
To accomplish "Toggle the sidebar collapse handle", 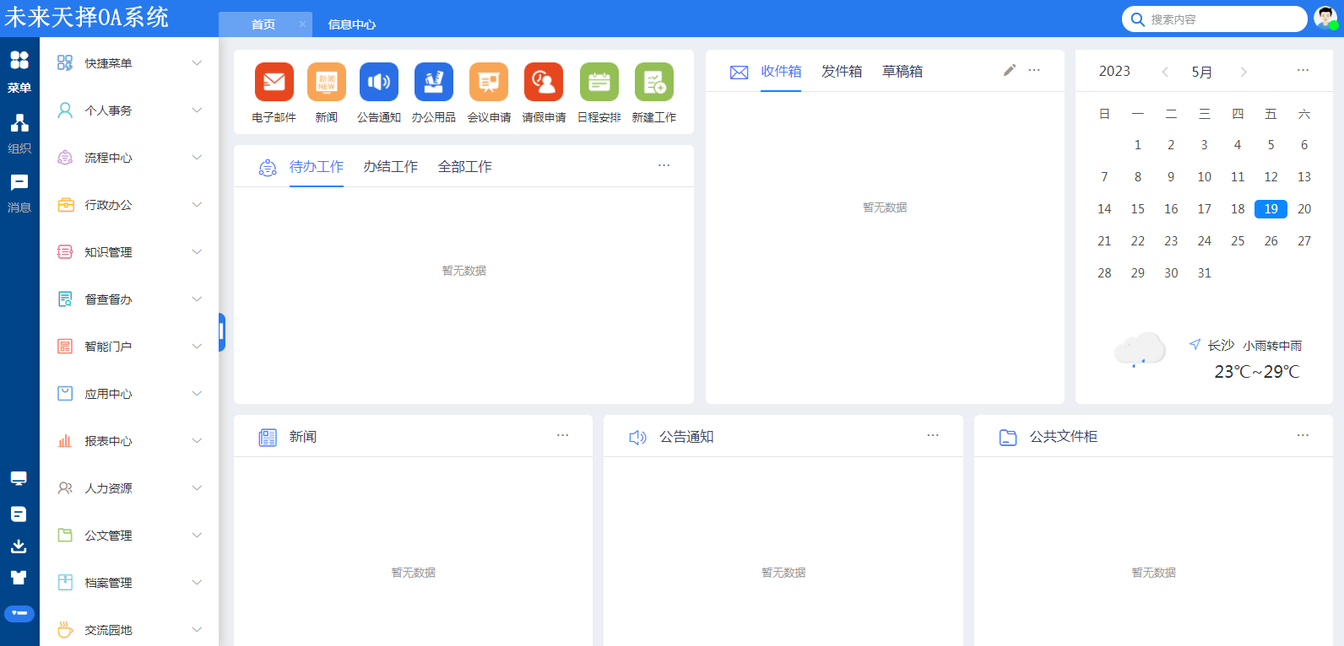I will tap(221, 332).
